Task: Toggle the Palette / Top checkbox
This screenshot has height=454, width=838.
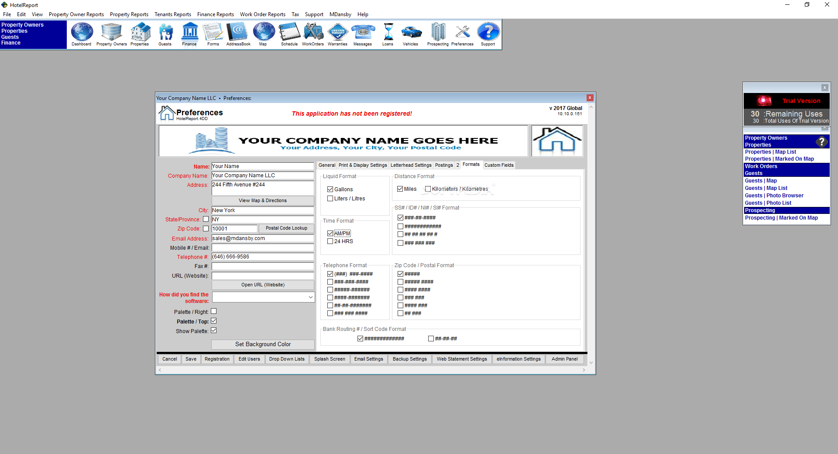Action: click(x=214, y=321)
